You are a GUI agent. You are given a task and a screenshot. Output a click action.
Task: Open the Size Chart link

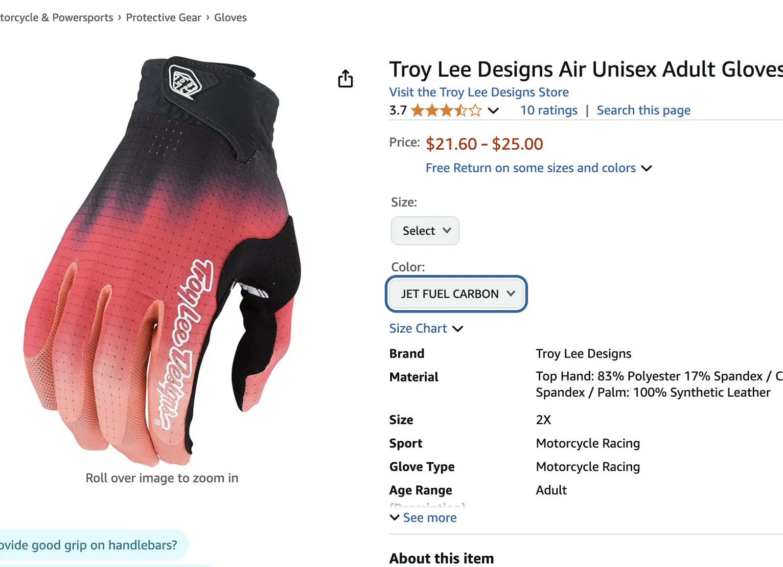pos(418,329)
